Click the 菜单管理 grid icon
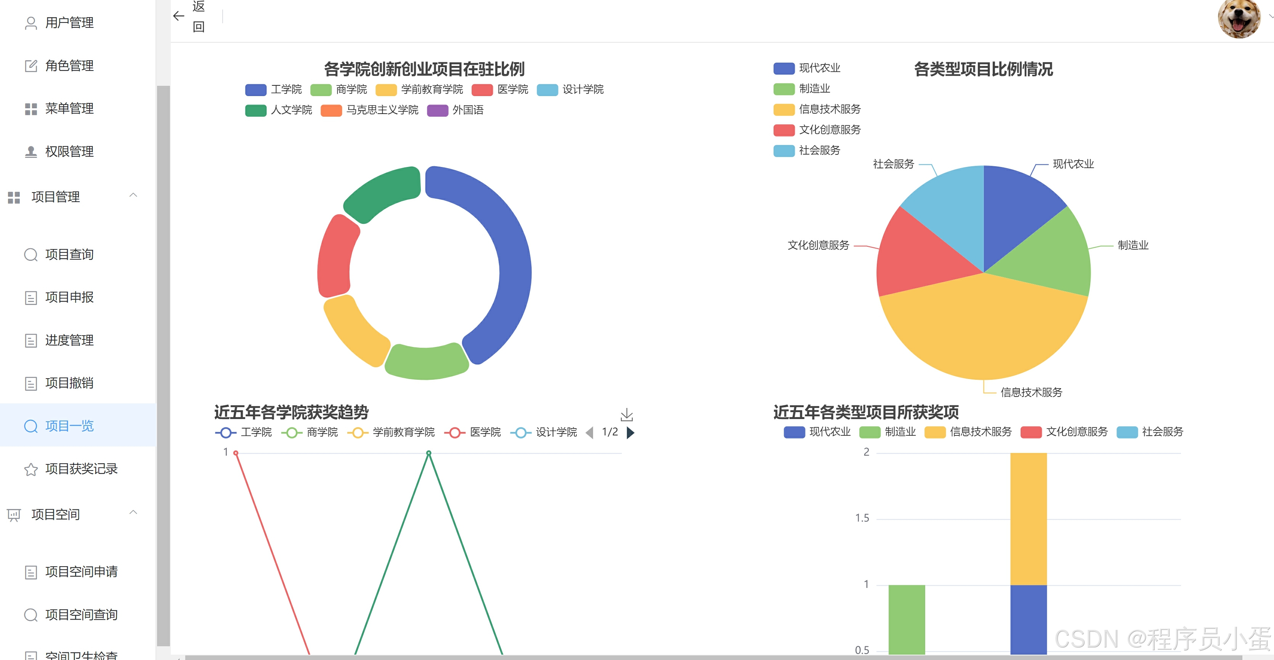Image resolution: width=1274 pixels, height=660 pixels. coord(30,109)
